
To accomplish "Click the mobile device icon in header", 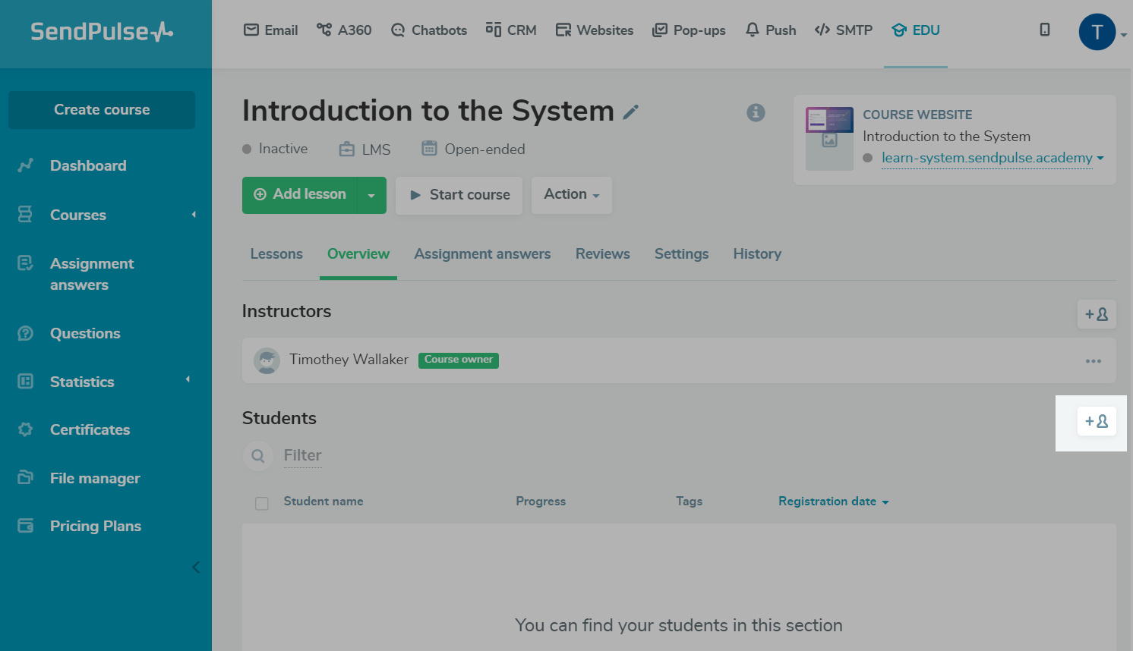I will point(1045,30).
